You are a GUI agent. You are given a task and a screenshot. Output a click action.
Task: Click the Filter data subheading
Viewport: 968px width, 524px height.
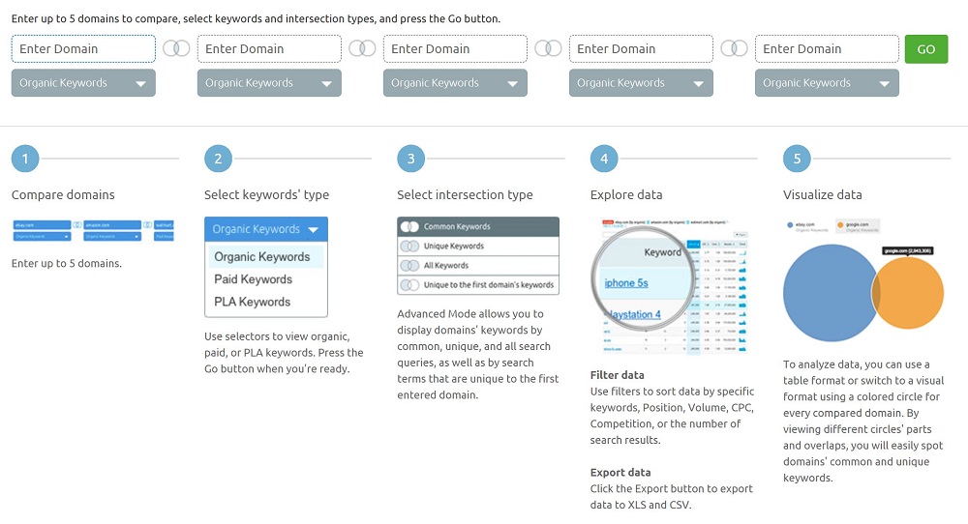pos(617,375)
